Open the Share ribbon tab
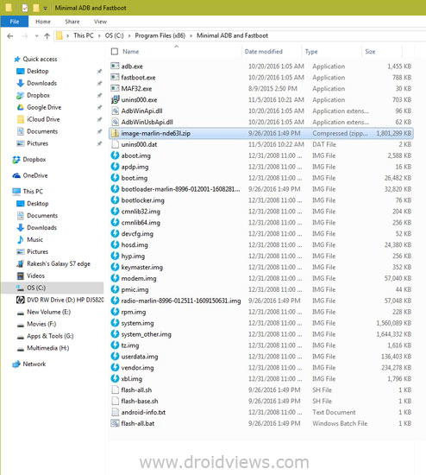 coord(72,22)
